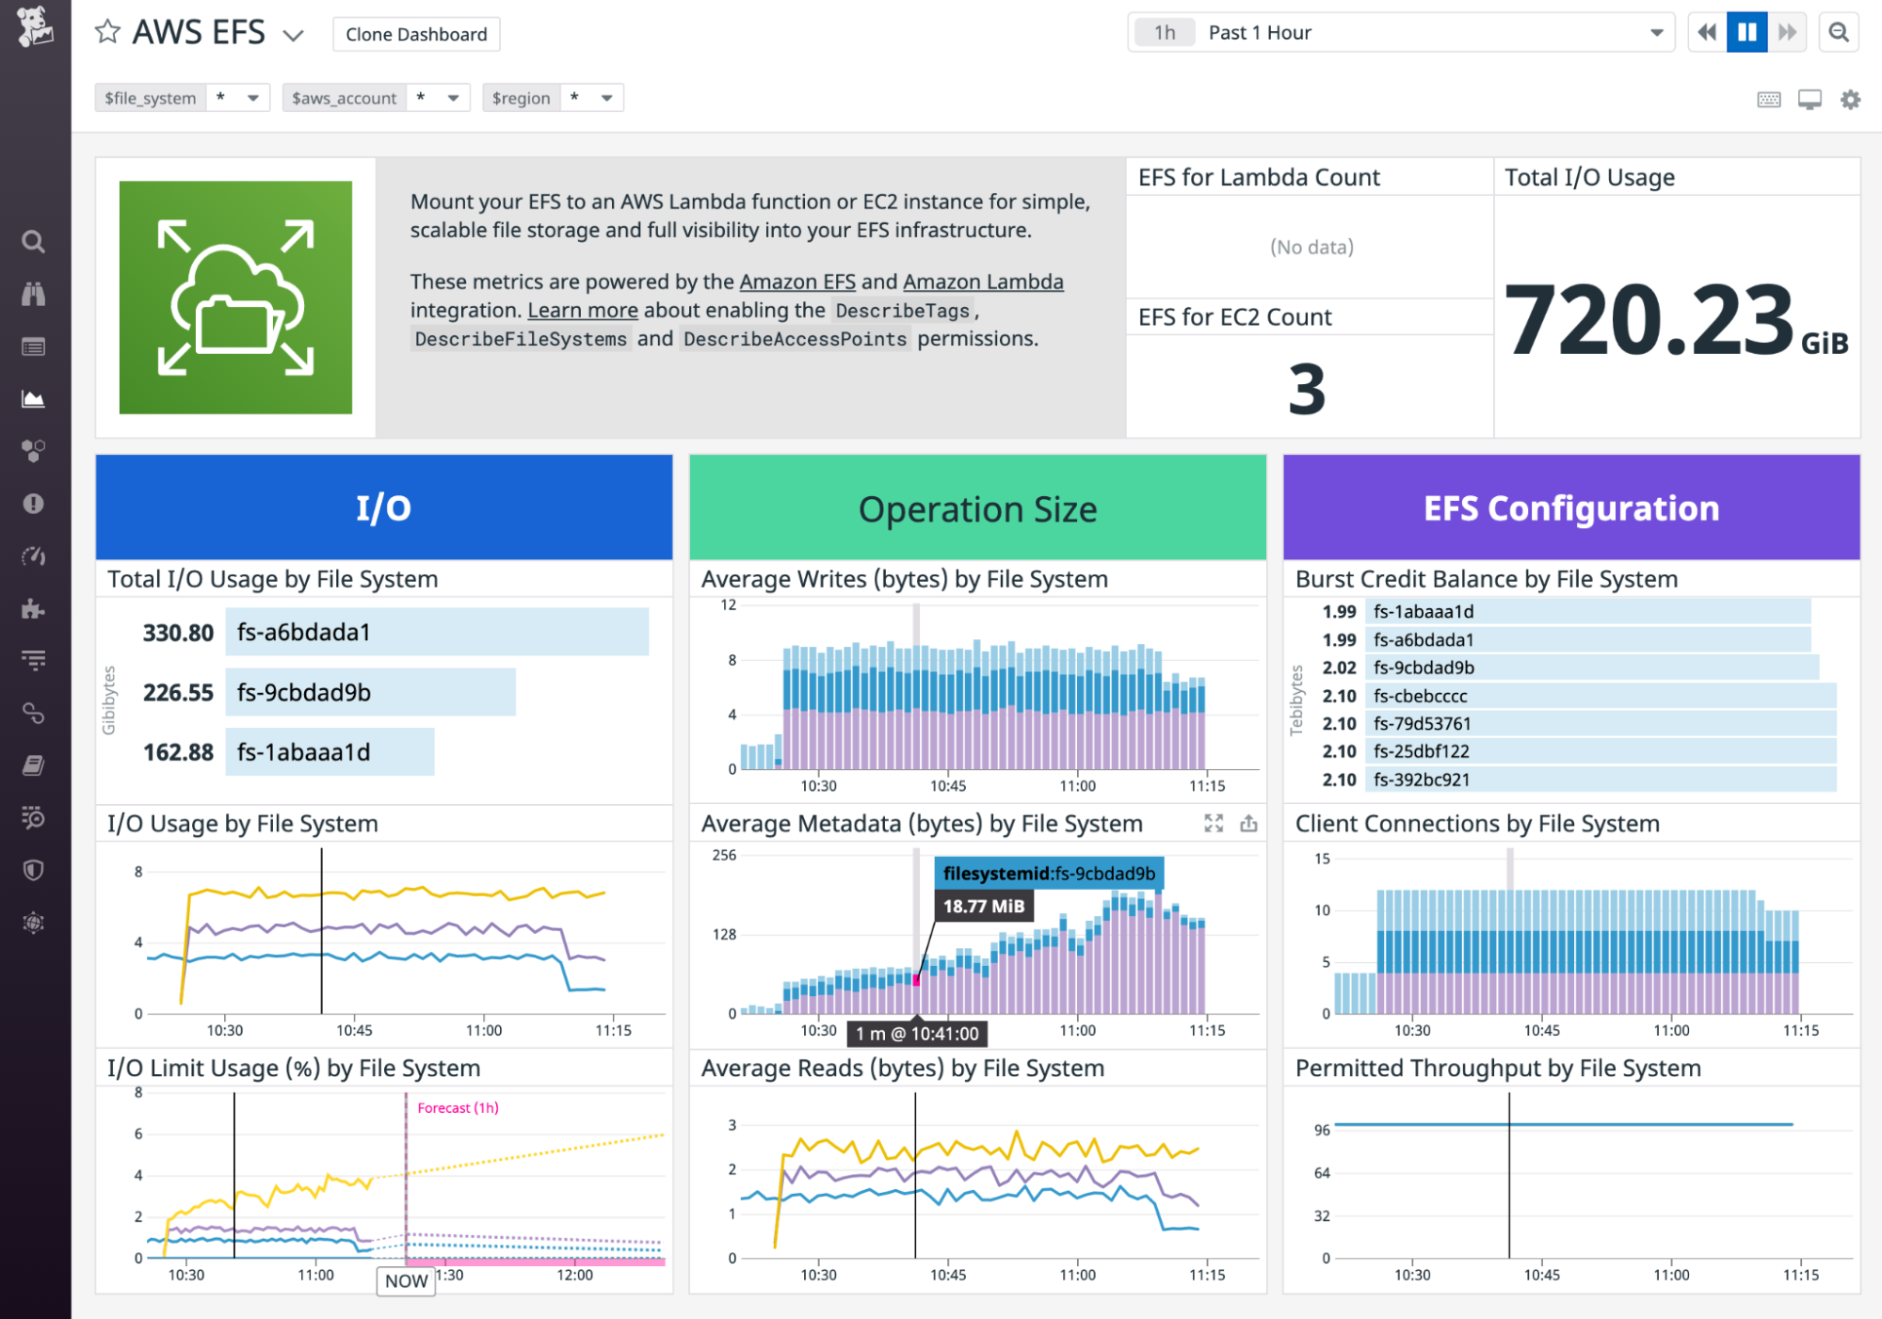Click the Clone Dashboard button

click(x=415, y=34)
